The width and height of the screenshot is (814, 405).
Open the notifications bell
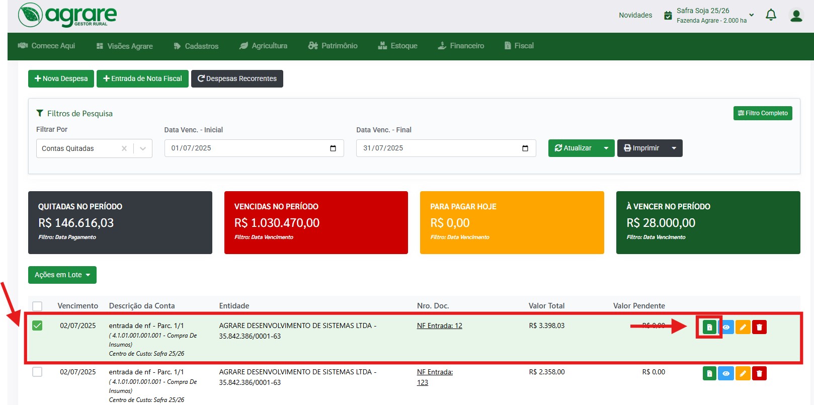coord(771,15)
